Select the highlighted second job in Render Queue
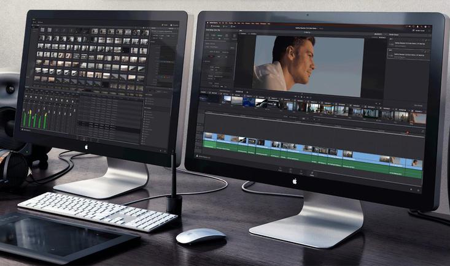The height and width of the screenshot is (266, 450). (409, 54)
